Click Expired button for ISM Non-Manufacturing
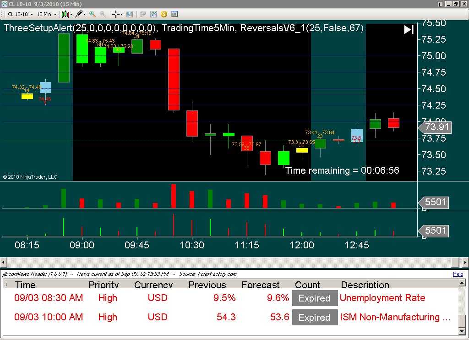The image size is (469, 340). (x=315, y=317)
